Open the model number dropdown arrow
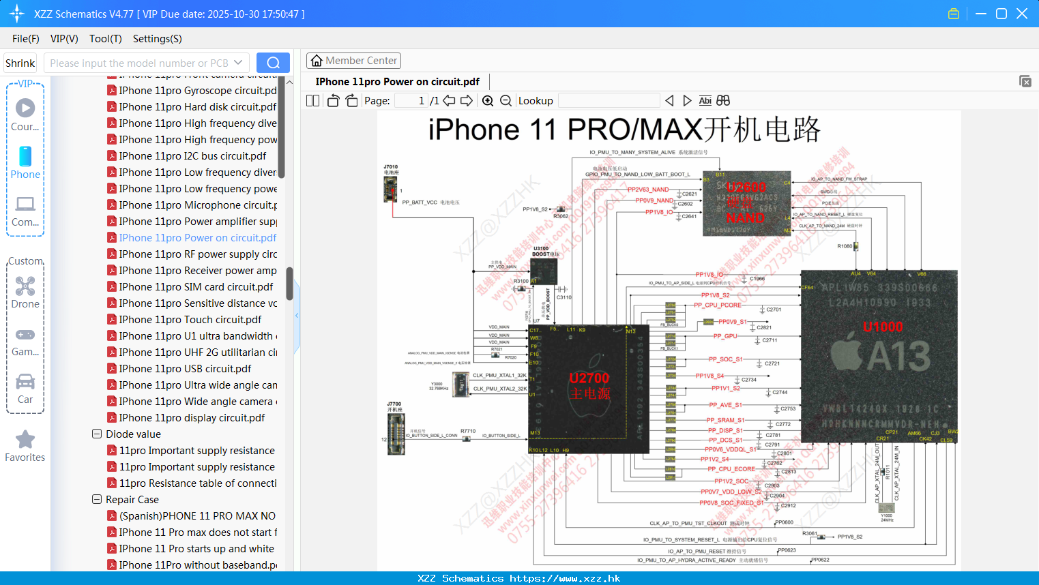This screenshot has width=1039, height=585. coord(238,63)
